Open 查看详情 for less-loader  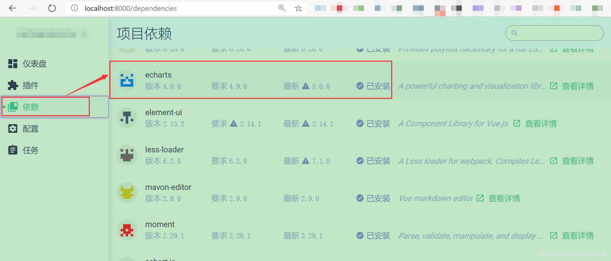[x=578, y=161]
